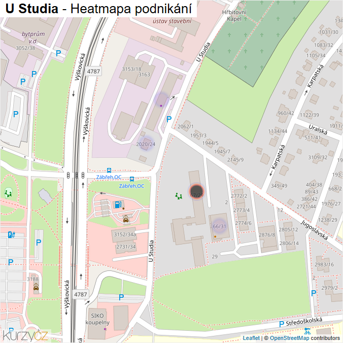Click the 'Jugoslávská' street label

pos(314,230)
